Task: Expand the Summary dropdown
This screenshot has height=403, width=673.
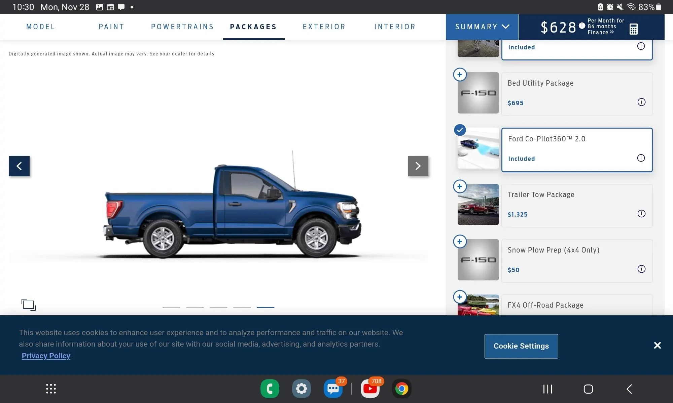Action: (x=482, y=27)
